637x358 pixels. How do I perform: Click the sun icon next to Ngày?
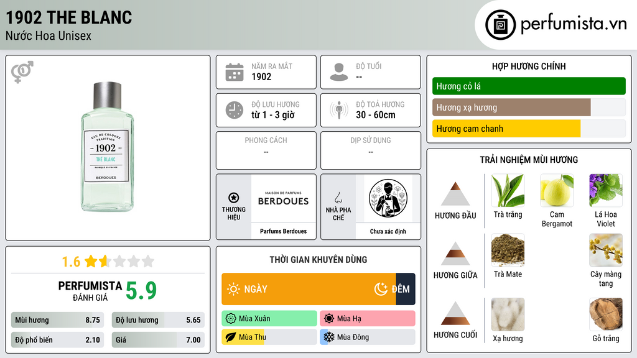point(233,289)
